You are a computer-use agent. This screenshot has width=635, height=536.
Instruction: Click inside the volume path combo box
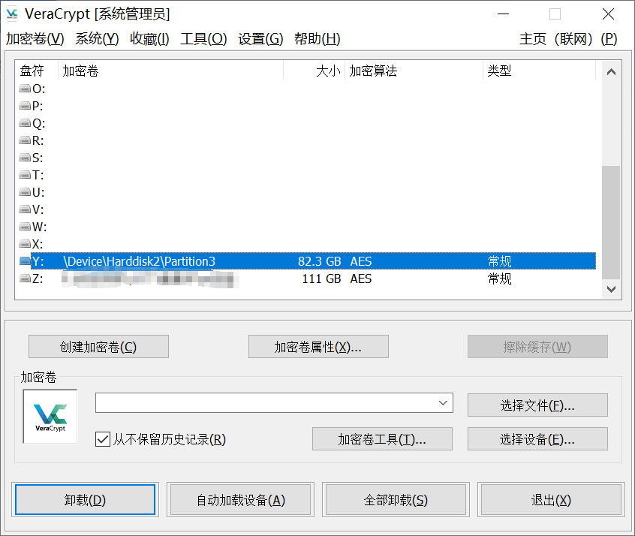(x=274, y=402)
